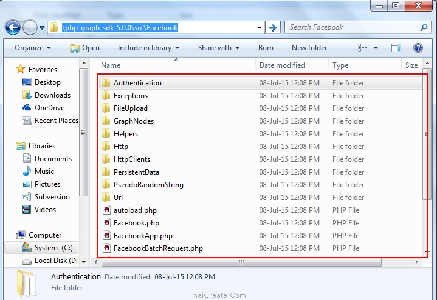Select the FacebookBatchRequest.php file icon
Viewport: 437px width, 300px height.
pos(106,248)
